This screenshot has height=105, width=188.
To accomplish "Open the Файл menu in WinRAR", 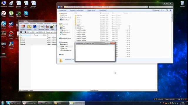I will 21,23.
